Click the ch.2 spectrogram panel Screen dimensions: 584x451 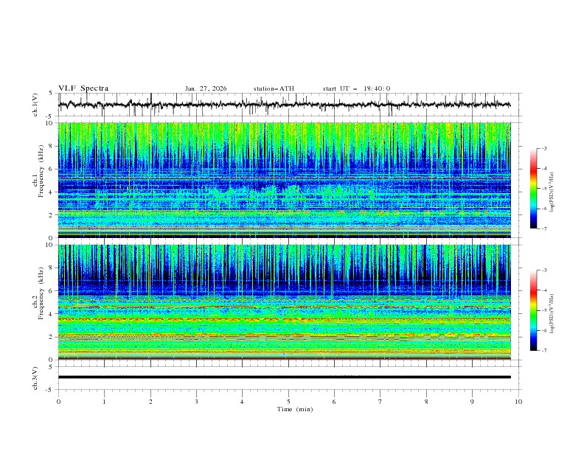click(285, 302)
